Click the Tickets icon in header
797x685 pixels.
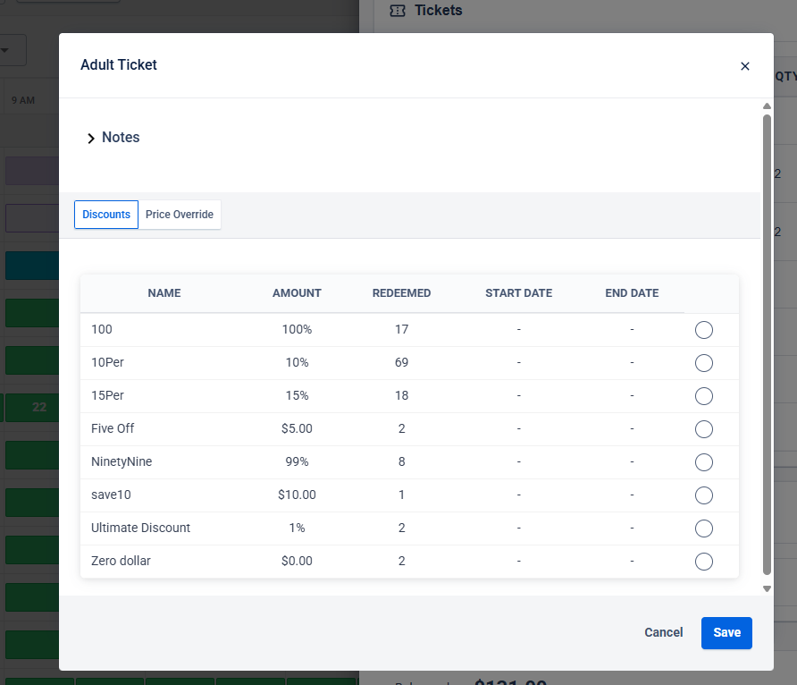398,11
